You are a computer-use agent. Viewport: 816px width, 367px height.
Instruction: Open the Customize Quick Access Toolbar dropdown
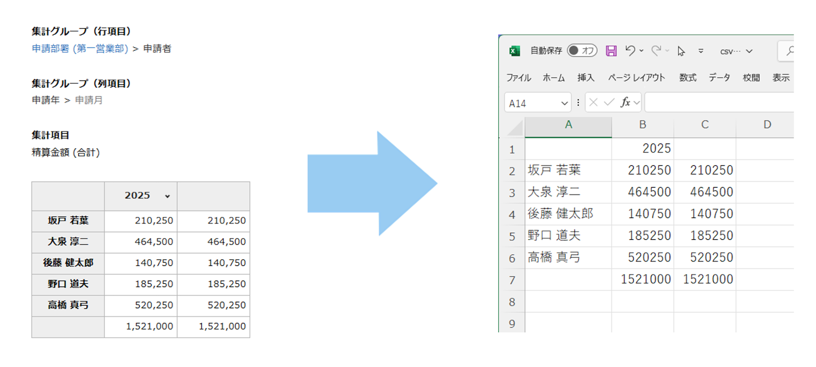[x=701, y=51]
